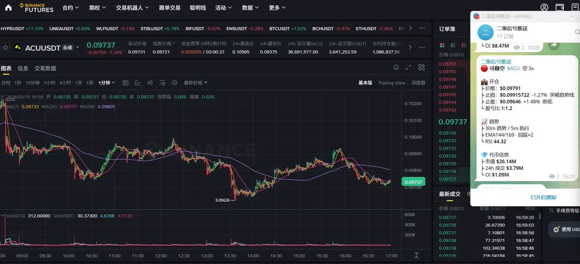Switch to the 图表 tab
This screenshot has height=264, width=580.
[6, 68]
